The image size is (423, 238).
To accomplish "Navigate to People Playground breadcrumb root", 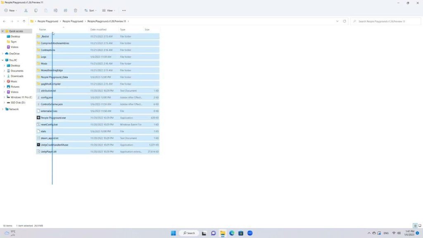I will tap(48, 21).
